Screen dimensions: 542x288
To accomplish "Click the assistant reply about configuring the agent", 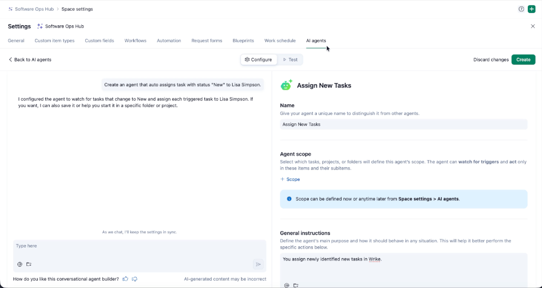I will (x=136, y=103).
